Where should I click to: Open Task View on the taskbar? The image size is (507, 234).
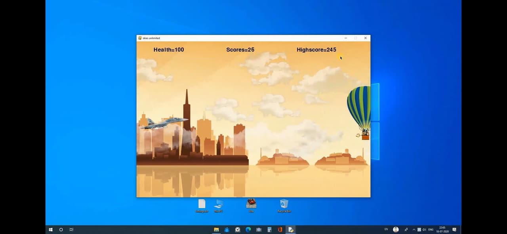click(x=71, y=230)
